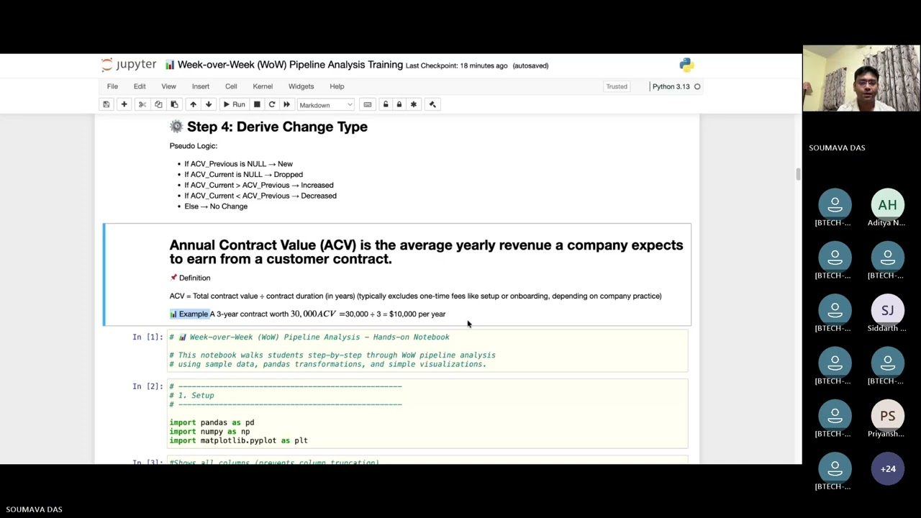Select participant Priyansh with PS avatar

pyautogui.click(x=887, y=417)
